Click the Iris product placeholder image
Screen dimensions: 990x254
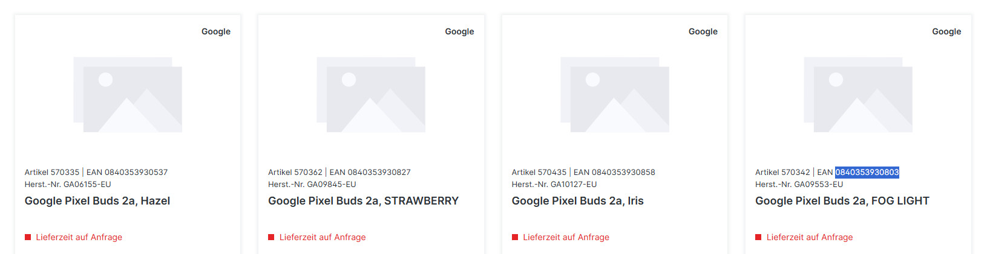click(615, 95)
